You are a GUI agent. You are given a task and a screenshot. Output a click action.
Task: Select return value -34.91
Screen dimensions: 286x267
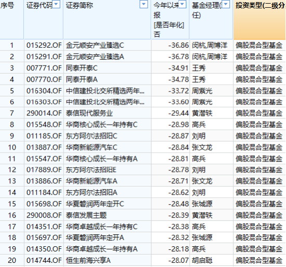pos(178,68)
